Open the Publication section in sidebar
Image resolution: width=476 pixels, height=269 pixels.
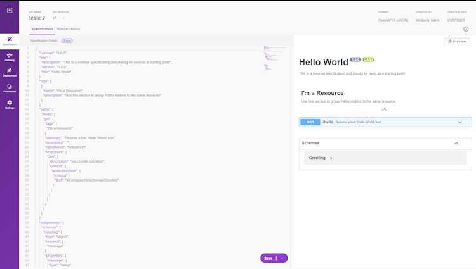pos(10,89)
